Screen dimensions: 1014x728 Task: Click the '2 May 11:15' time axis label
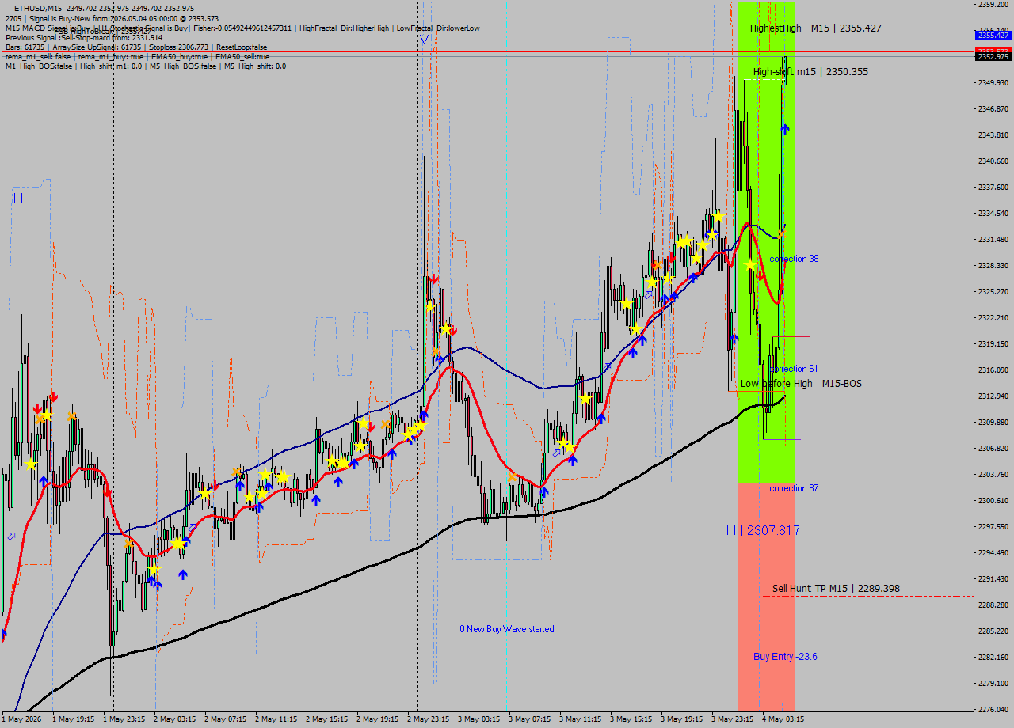tap(276, 719)
